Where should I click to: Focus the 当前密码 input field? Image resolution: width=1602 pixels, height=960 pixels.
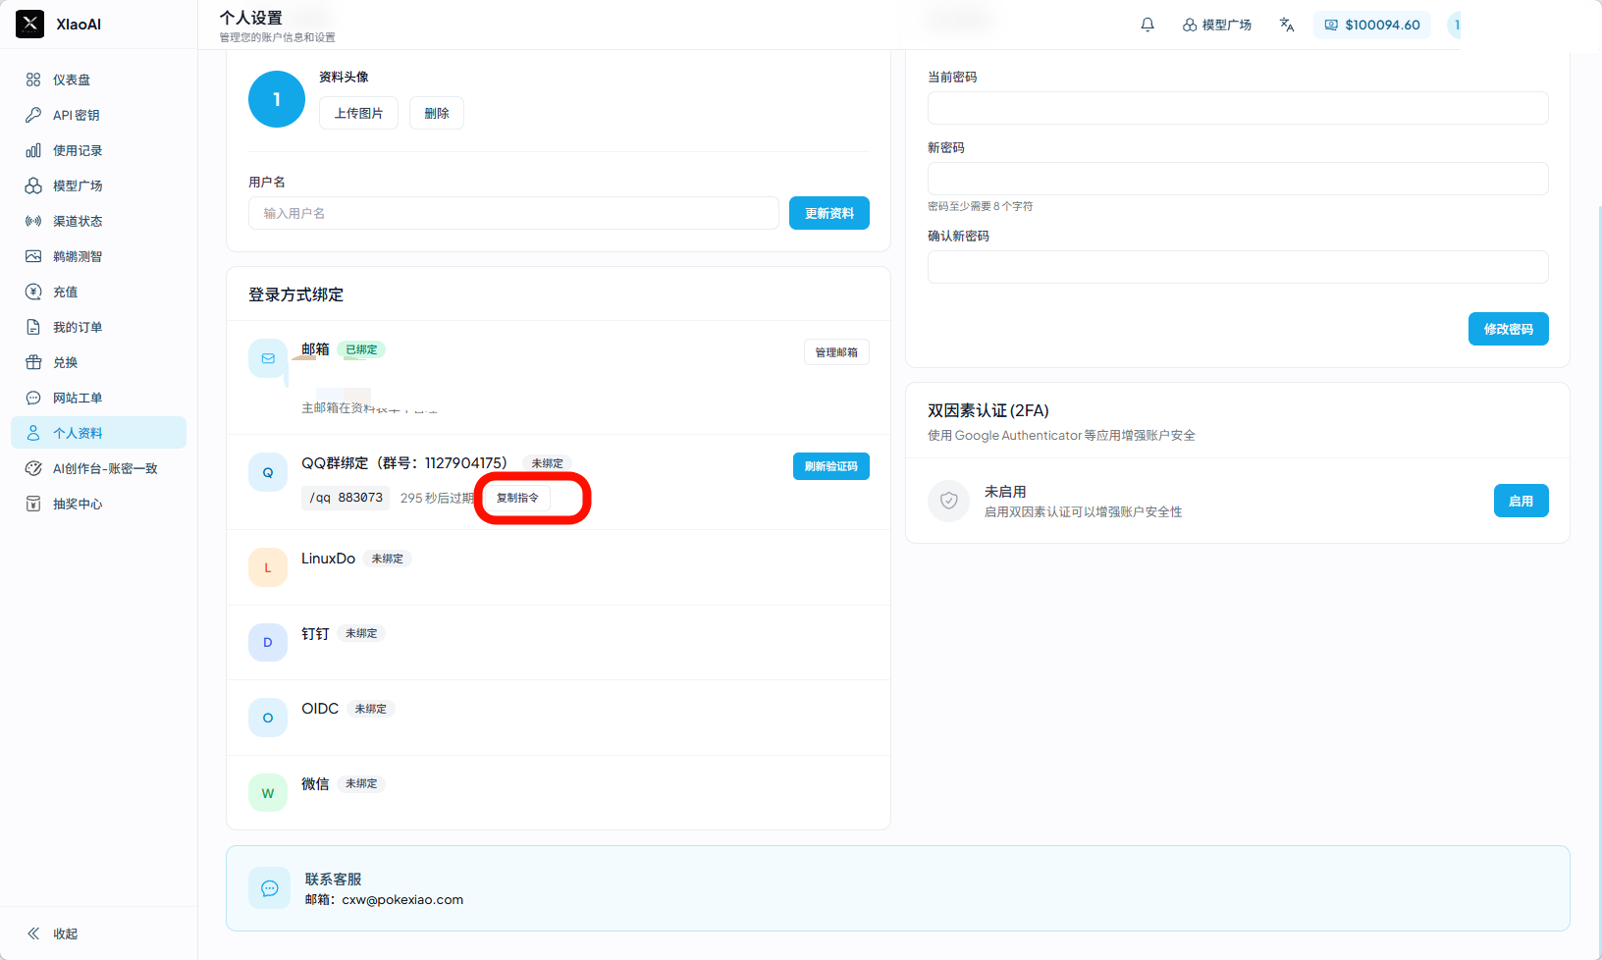[x=1238, y=108]
